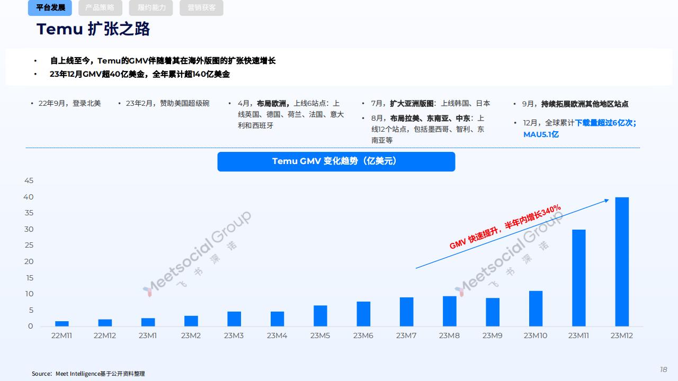Screen dimensions: 678x381
Task: Click the Temu 扩张之路 title
Action: pos(93,29)
